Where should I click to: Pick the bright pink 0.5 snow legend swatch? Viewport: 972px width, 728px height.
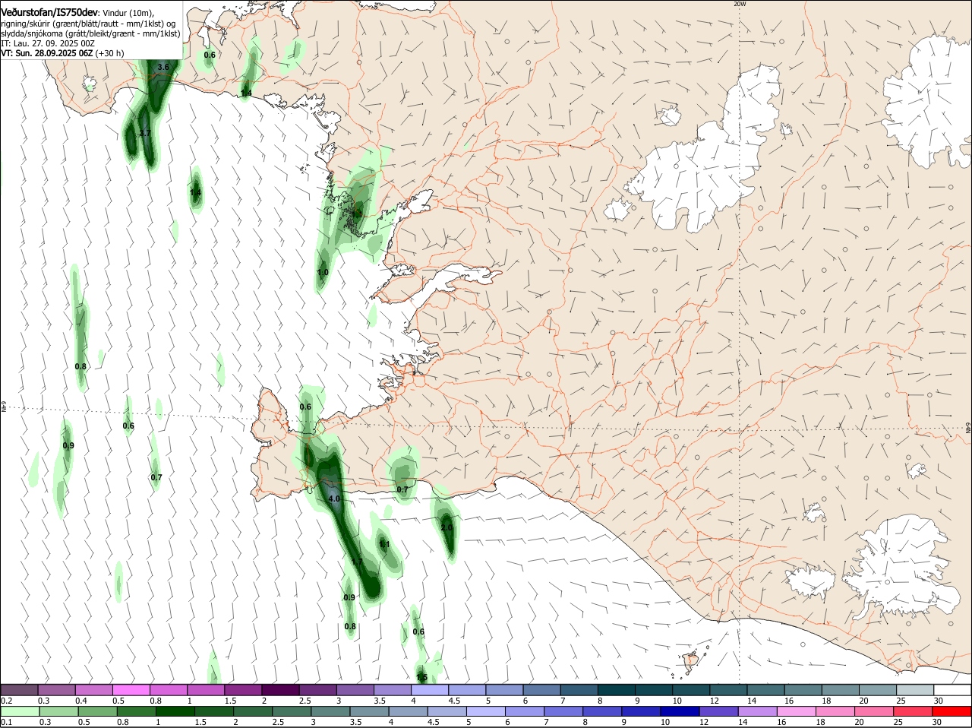coord(131,690)
